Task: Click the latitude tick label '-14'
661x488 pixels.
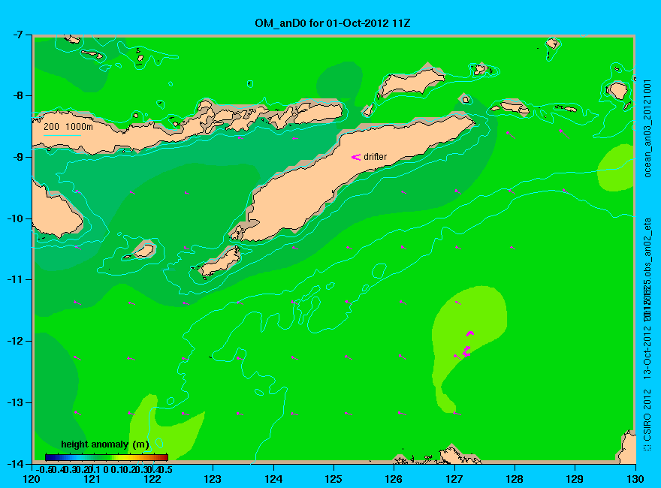Action: coord(14,463)
